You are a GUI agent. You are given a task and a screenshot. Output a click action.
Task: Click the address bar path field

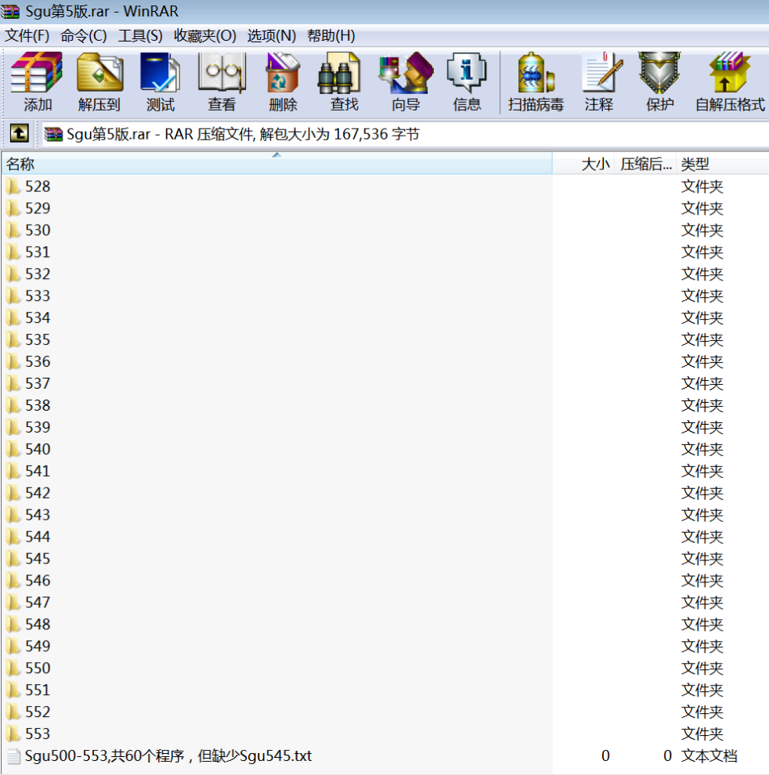[405, 134]
